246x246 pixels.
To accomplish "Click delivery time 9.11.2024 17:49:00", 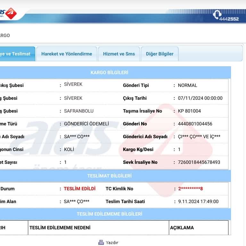I will tap(198, 201).
